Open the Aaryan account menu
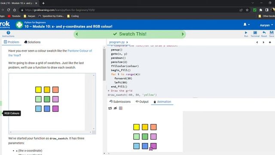The width and height of the screenshot is (275, 155). (x=266, y=25)
